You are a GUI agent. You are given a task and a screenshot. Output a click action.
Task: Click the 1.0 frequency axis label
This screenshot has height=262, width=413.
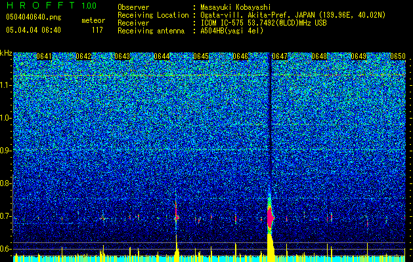[x=5, y=118]
